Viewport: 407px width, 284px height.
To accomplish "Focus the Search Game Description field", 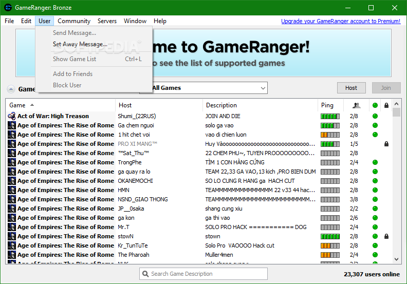I will [x=203, y=274].
